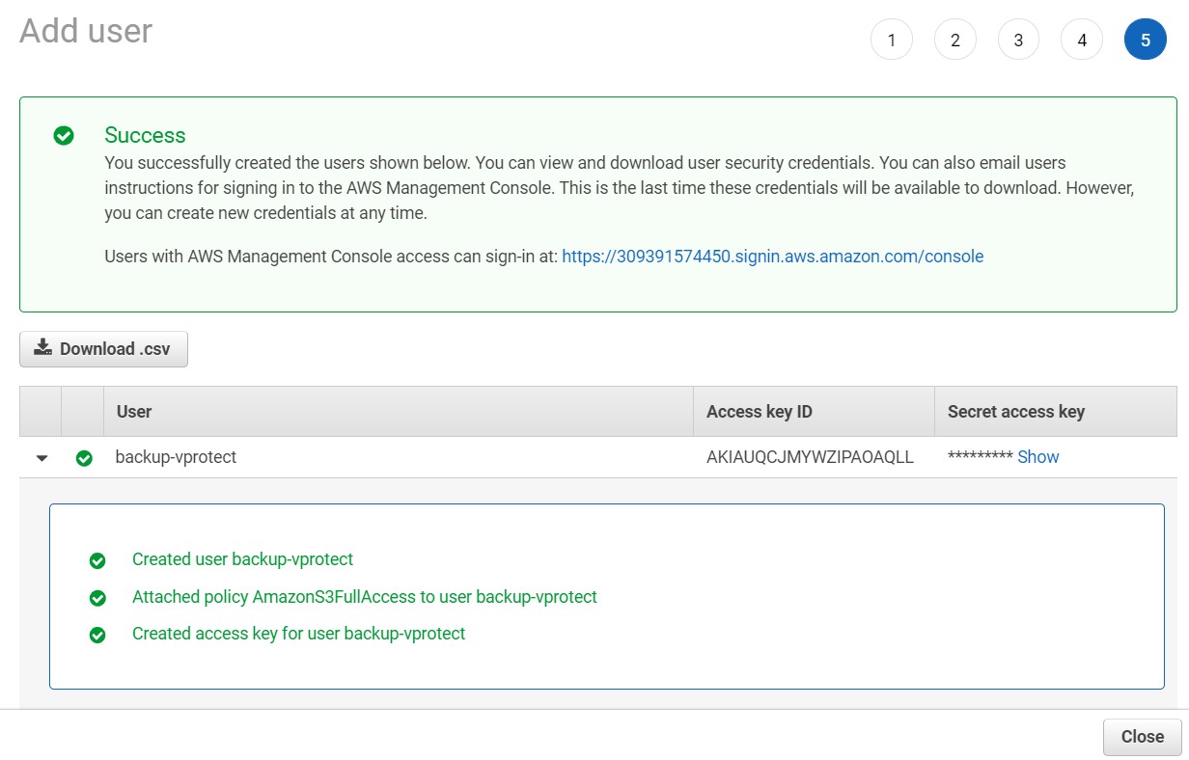Go to wizard step 4
This screenshot has width=1189, height=760.
point(1082,41)
